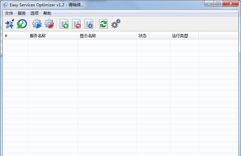Sort by the 显示名称 column header
The height and width of the screenshot is (156, 241).
coord(107,36)
